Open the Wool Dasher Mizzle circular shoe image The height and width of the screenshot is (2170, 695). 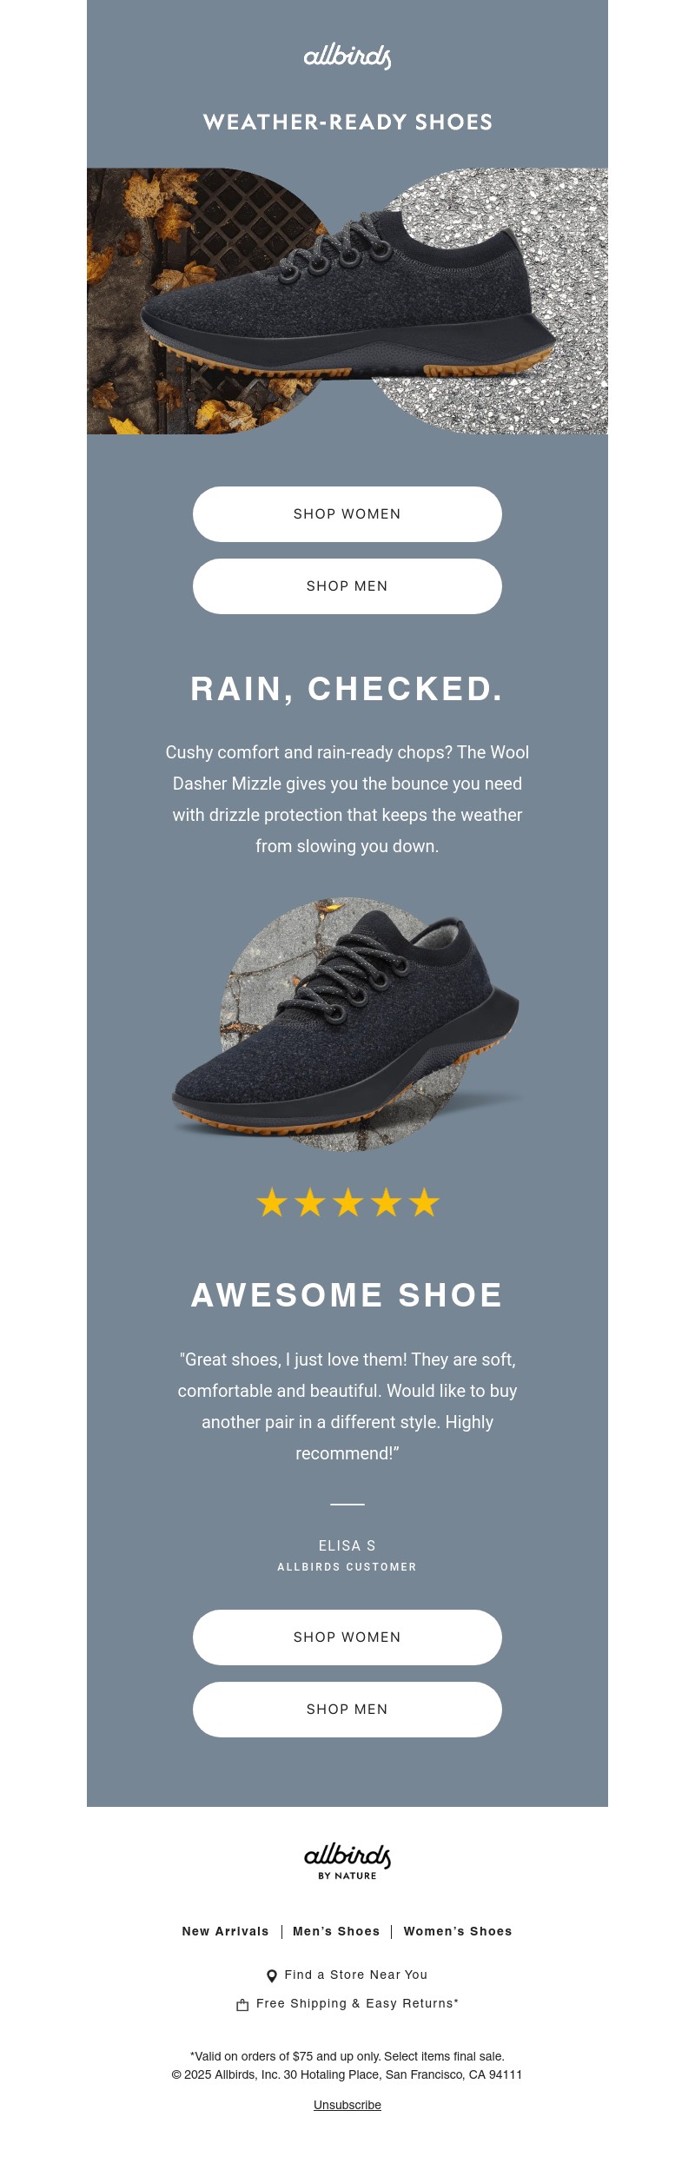tap(347, 1025)
